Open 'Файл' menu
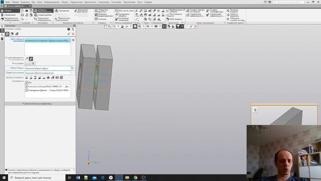 click(8, 2)
